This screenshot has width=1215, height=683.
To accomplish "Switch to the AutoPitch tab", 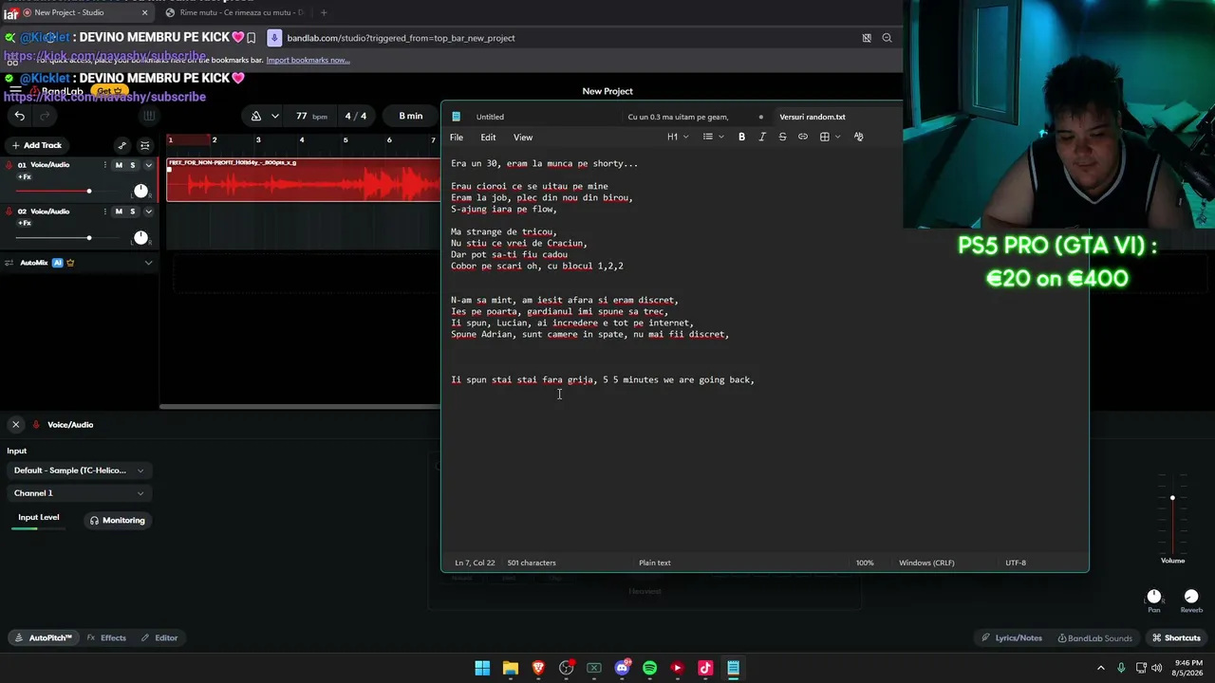I will tap(43, 638).
